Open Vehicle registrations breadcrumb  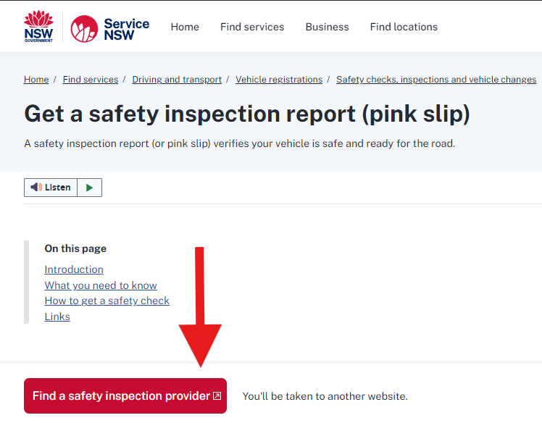point(279,80)
